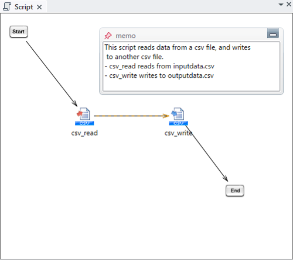
Task: Click inside the memo text area
Action: (x=191, y=66)
